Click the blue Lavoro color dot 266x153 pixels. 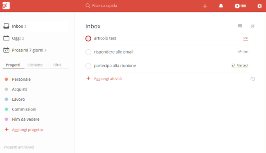click(x=6, y=99)
